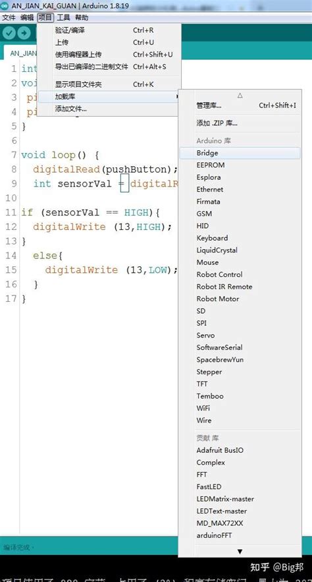Select the arduinoFFT library
The height and width of the screenshot is (582, 312).
click(240, 535)
